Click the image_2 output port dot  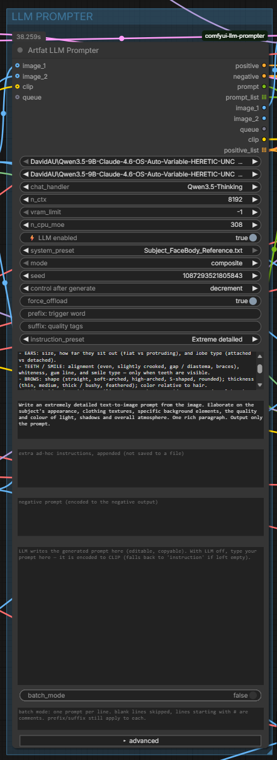[x=264, y=118]
